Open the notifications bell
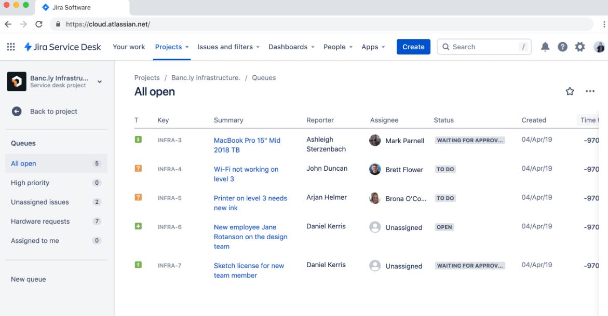The image size is (608, 316). click(x=545, y=47)
